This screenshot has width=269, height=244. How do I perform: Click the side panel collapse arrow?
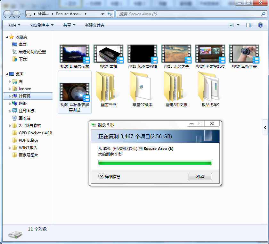click(x=265, y=127)
